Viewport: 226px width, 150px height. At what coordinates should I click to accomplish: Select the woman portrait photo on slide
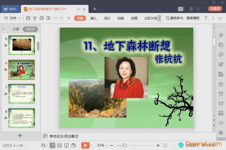[x=126, y=77]
